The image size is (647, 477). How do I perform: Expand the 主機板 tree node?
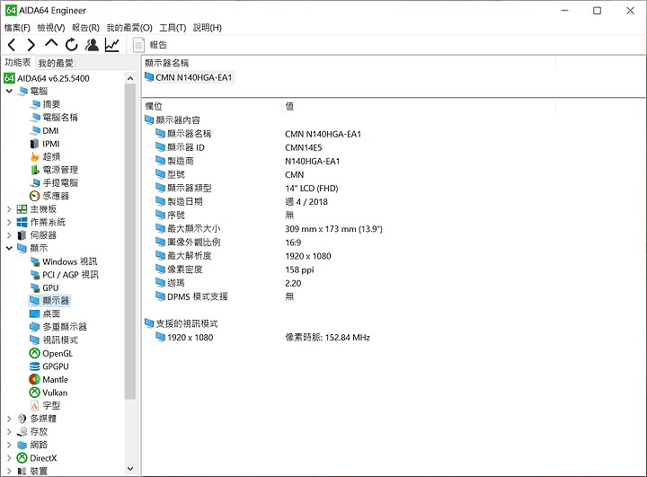click(9, 209)
